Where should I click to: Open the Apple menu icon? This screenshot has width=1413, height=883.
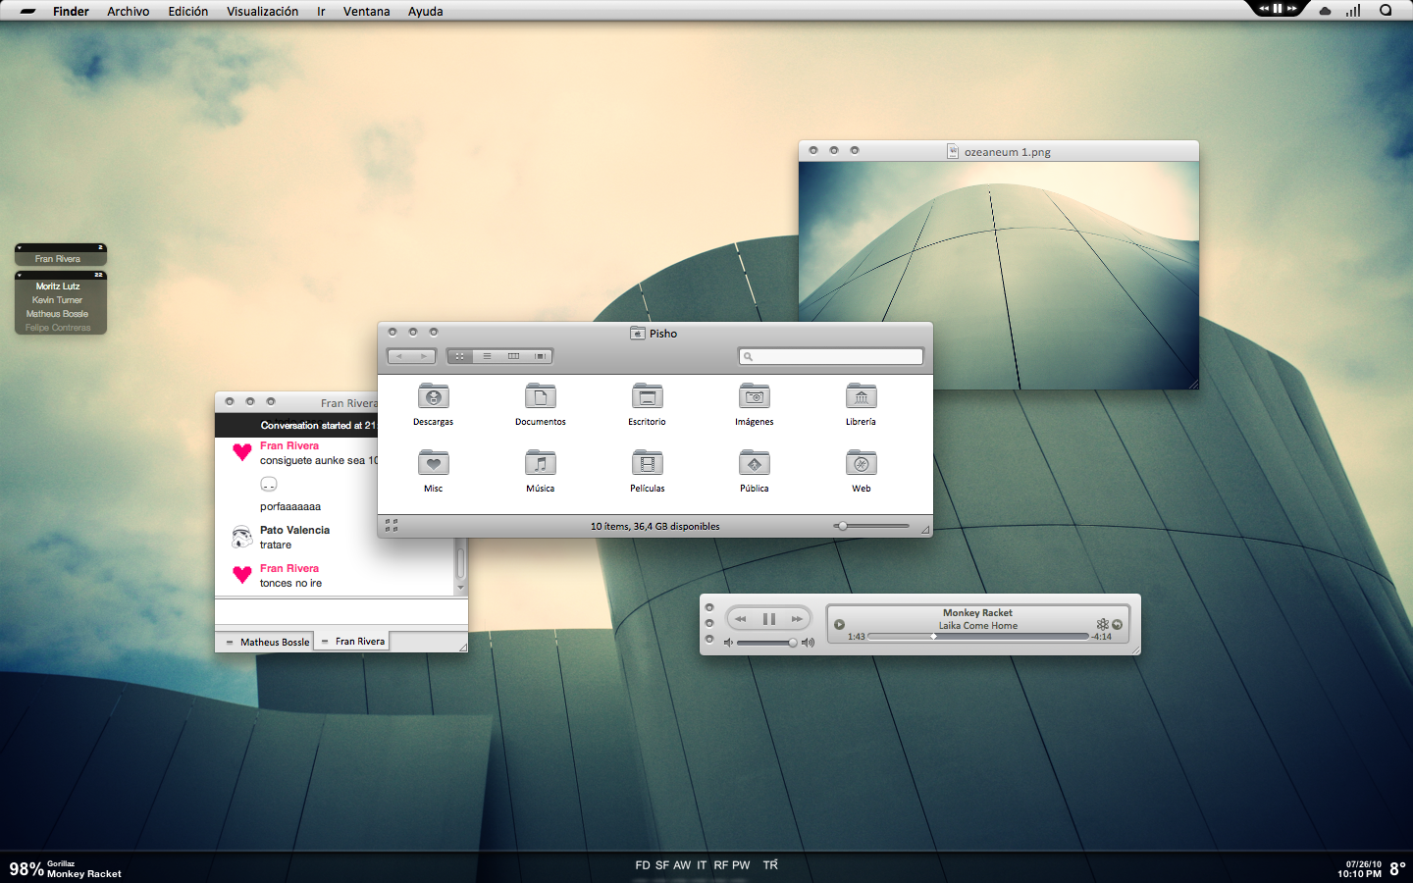click(27, 12)
